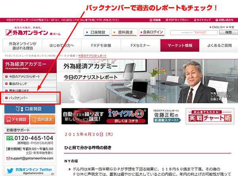Select マーケット情報 tab
Viewport: 238px width, 176px height.
(180, 46)
